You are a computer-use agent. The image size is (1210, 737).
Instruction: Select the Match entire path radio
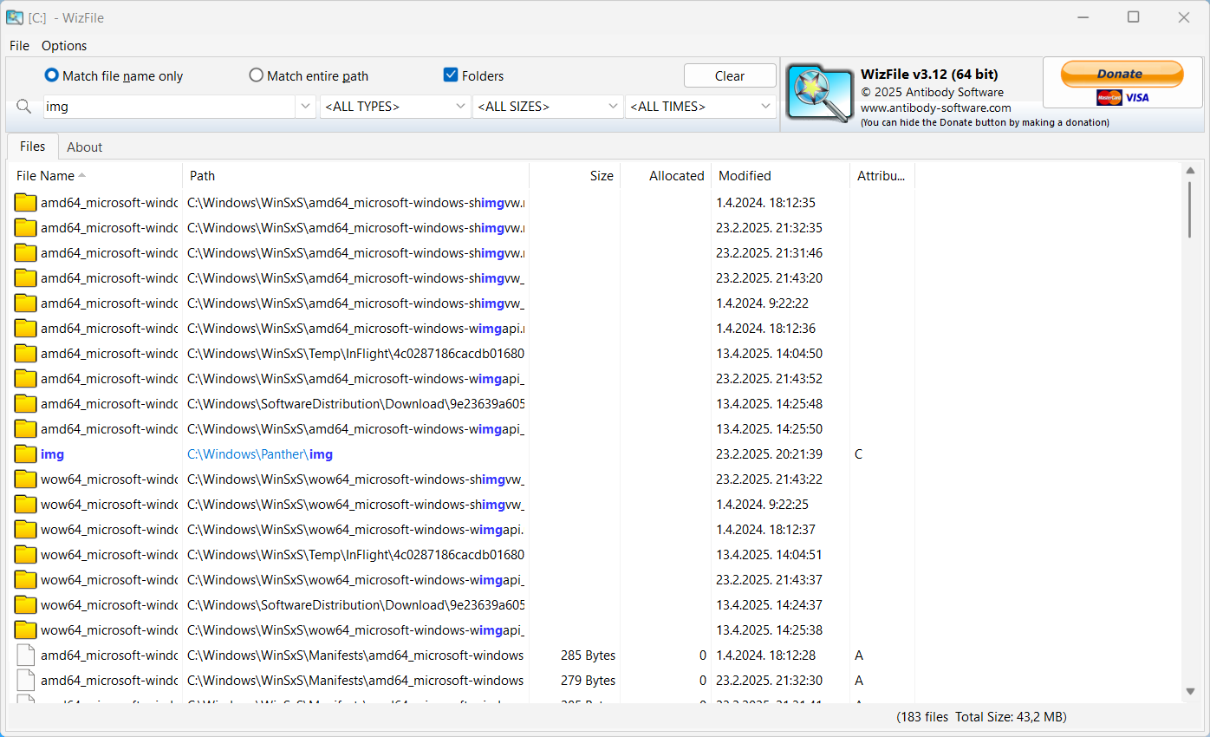click(256, 75)
